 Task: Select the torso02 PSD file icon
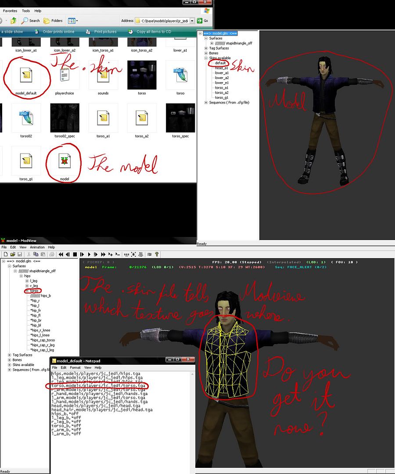(26, 118)
